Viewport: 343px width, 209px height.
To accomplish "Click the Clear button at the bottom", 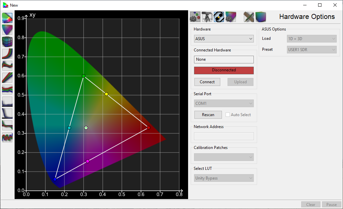I will tap(310, 205).
